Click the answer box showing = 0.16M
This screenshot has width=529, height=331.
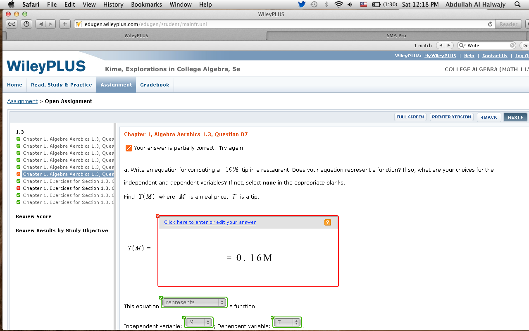(248, 257)
